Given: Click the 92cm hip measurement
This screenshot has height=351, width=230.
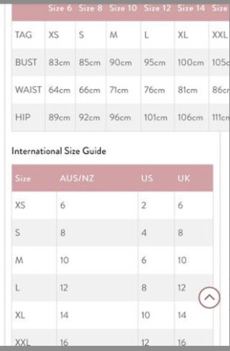Looking at the screenshot, I should pyautogui.click(x=90, y=117).
